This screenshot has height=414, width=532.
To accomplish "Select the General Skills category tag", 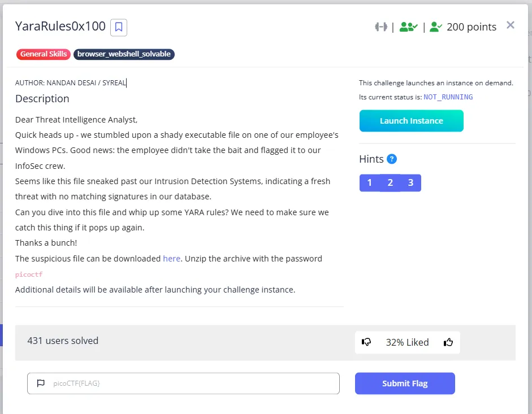I will [x=44, y=54].
